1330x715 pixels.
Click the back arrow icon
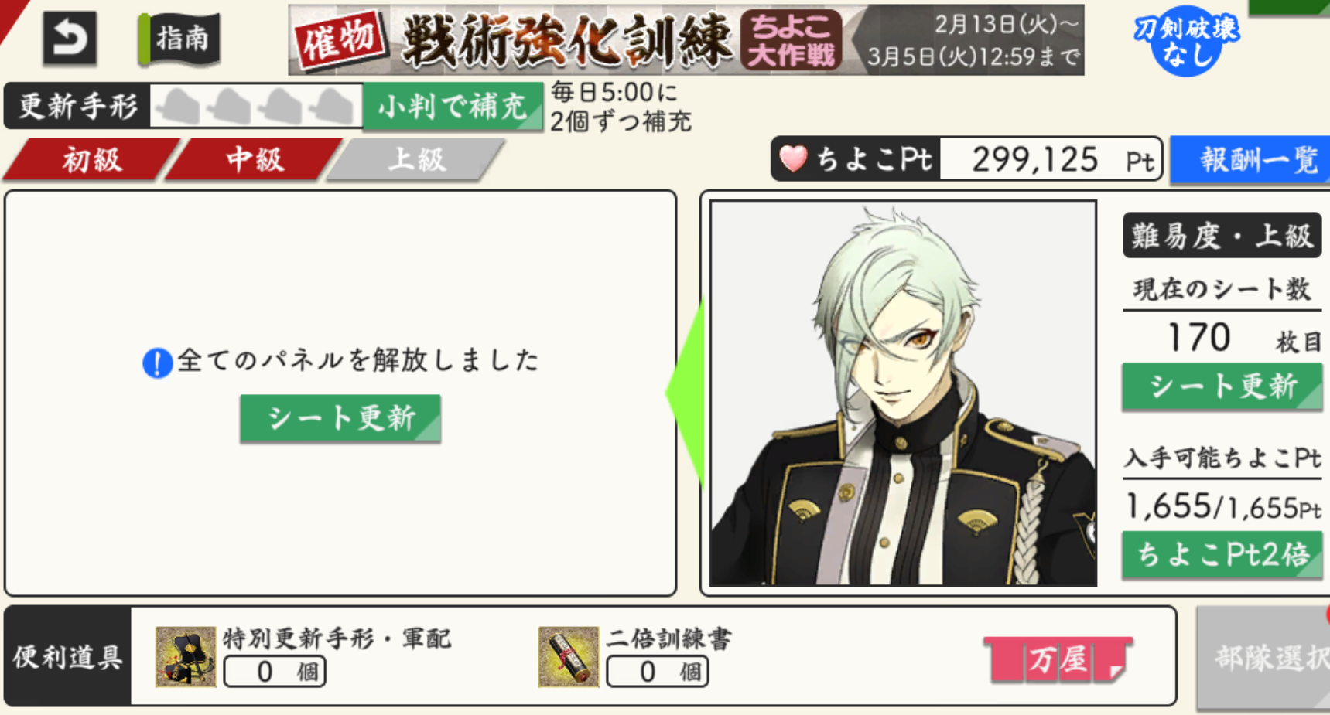click(70, 37)
